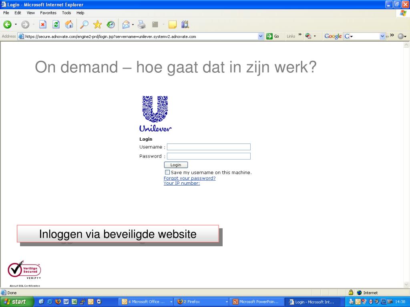
Task: Expand the Google search box dropdown arrow
Action: [382, 36]
